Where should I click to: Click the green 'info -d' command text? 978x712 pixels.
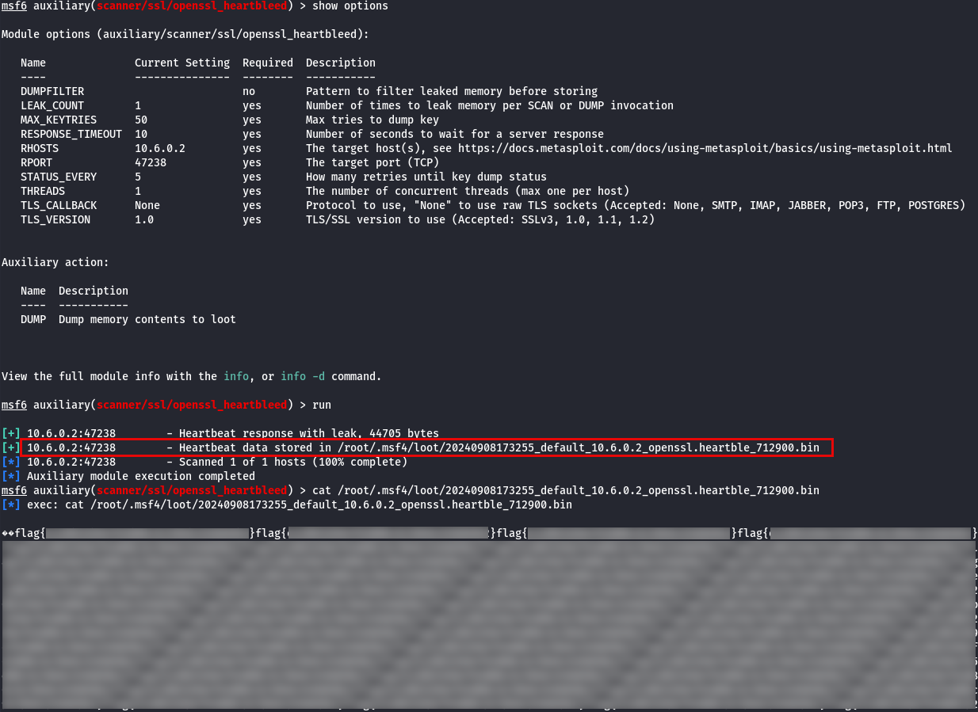[303, 376]
